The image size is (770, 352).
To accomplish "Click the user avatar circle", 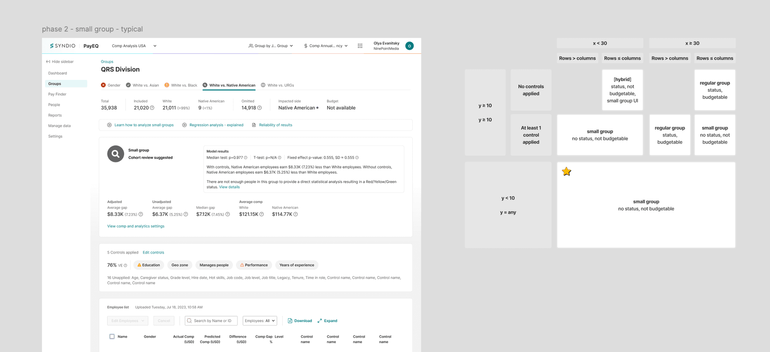I will tap(410, 46).
